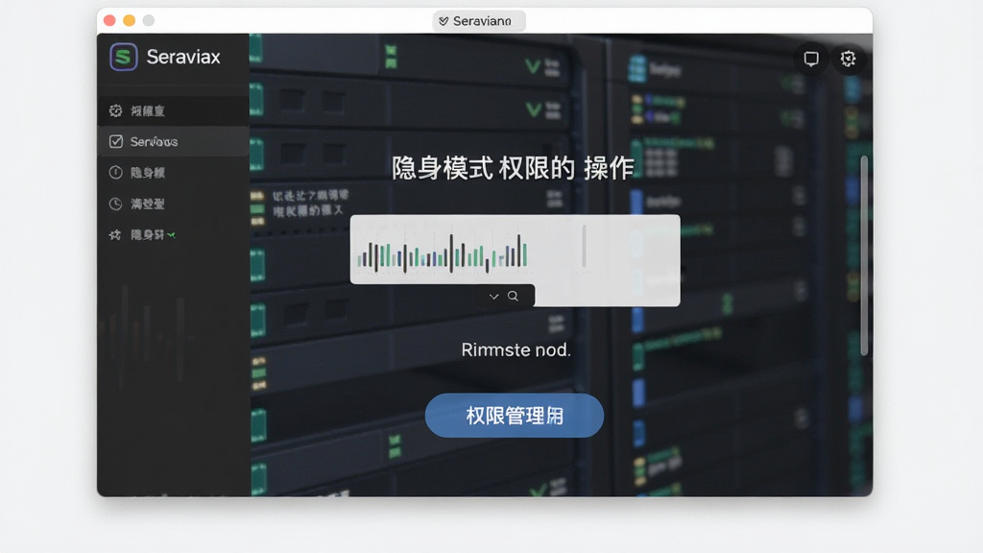The height and width of the screenshot is (553, 983).
Task: Open settings via top-right gear icon
Action: pos(849,59)
